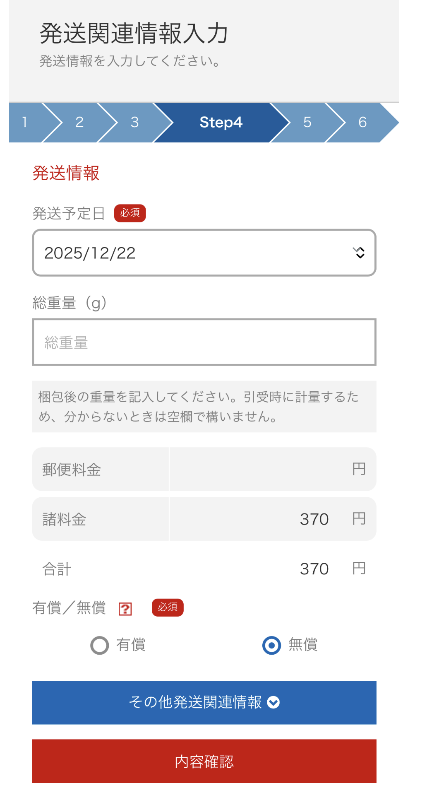
Task: Click the 必須 badge beside 有償／無償
Action: [168, 607]
